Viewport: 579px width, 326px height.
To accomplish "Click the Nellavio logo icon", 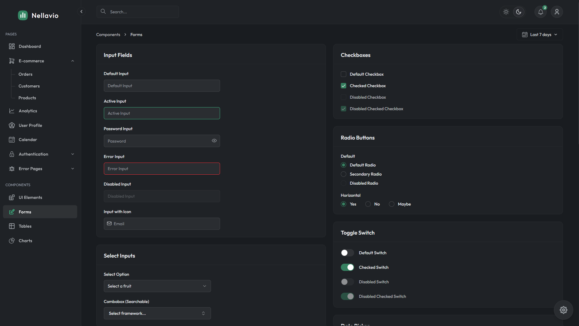I will click(x=23, y=15).
